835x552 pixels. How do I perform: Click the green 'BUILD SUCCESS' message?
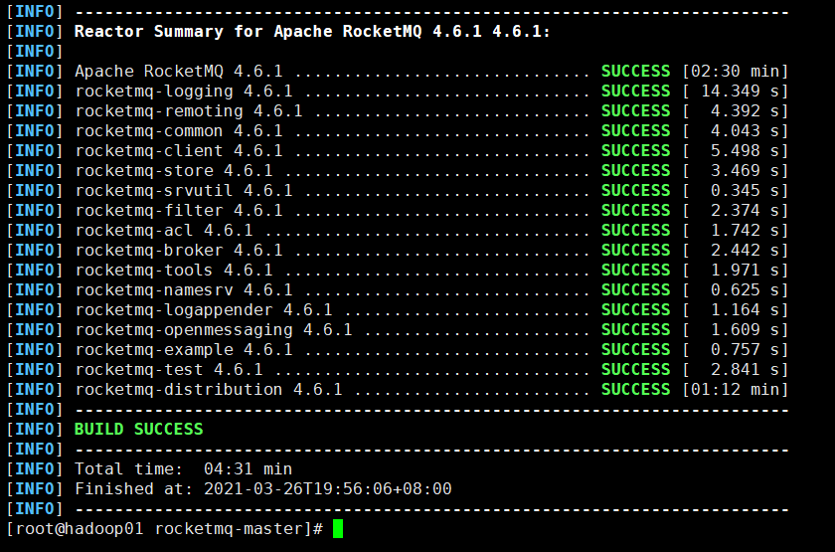[138, 430]
